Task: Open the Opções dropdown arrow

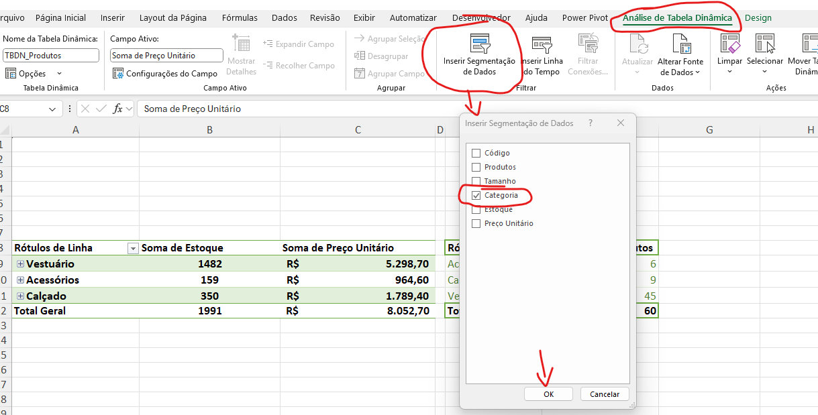Action: [x=59, y=73]
